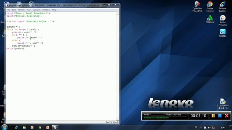The width and height of the screenshot is (232, 130).
Task: Open File Explorer from taskbar
Action: click(x=24, y=127)
